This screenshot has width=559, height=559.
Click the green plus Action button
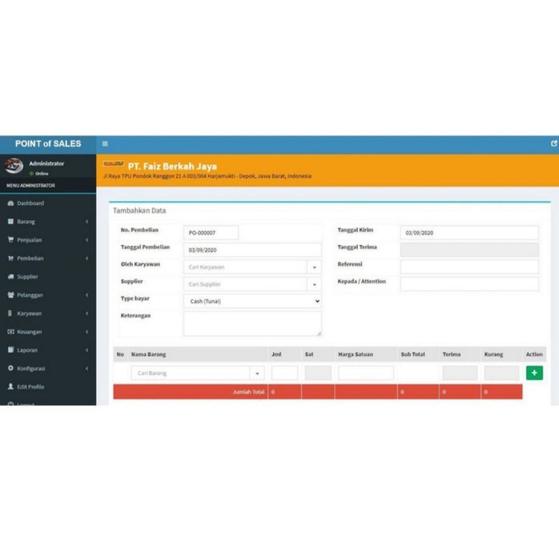tap(535, 373)
